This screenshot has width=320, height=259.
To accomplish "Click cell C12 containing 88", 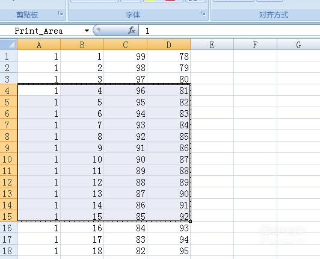I will [125, 182].
